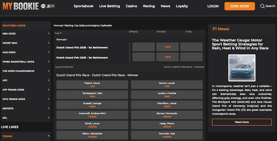Bet on Russell, George +1600
277x141 pixels.
click(92, 105)
